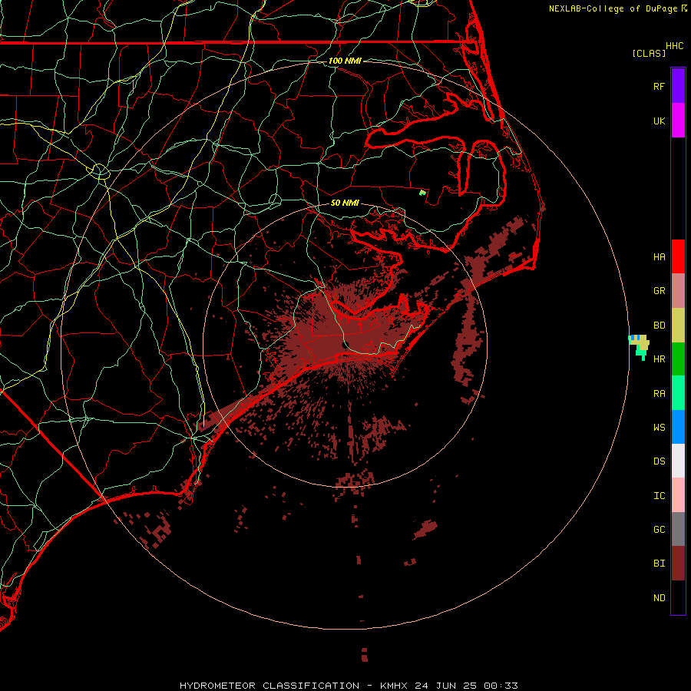Click the RF legend label

tap(659, 86)
